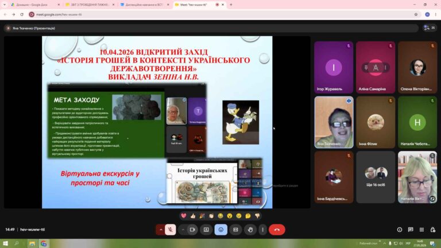Pin Аліна Самаріна tile
441x248 pixels.
pos(366,68)
